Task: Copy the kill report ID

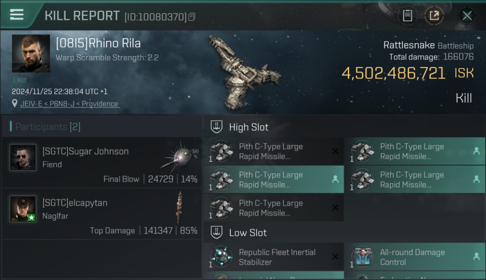Action: point(192,17)
